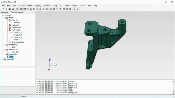Click the section cut toolbar icon
The height and width of the screenshot is (98, 175).
(60, 9)
